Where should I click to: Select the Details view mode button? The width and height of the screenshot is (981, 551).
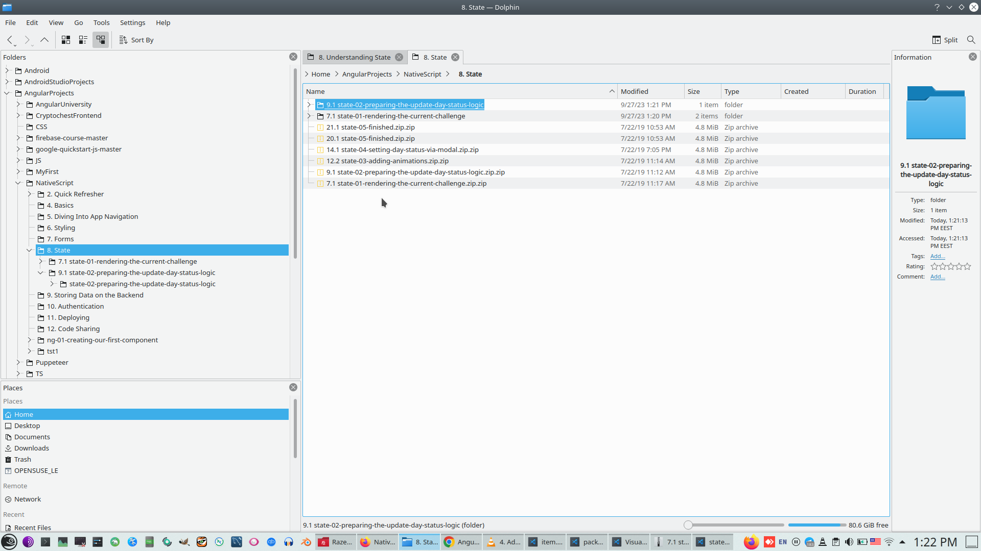click(x=101, y=40)
